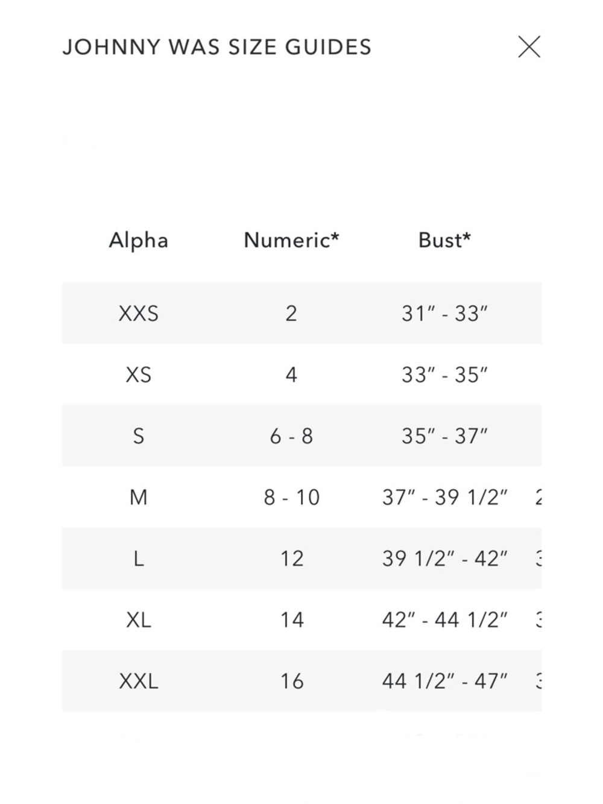Viewport: 603px width, 804px height.
Task: Click the XXS size row label
Action: [139, 314]
